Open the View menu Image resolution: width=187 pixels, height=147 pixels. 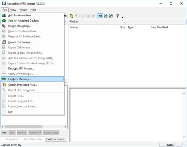13,10
